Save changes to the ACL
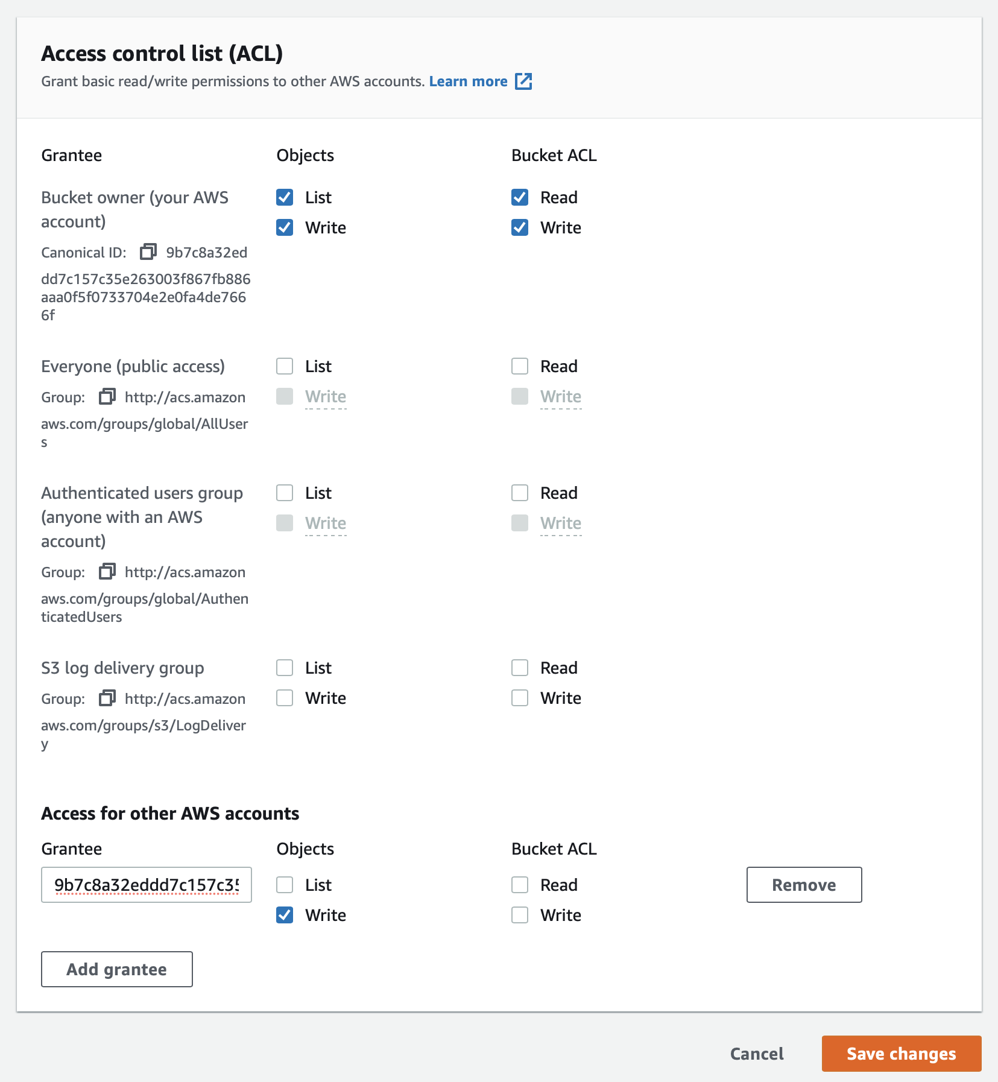 (901, 1054)
